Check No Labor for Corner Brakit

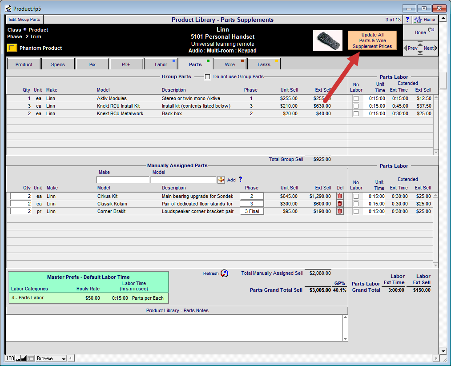[x=356, y=211]
